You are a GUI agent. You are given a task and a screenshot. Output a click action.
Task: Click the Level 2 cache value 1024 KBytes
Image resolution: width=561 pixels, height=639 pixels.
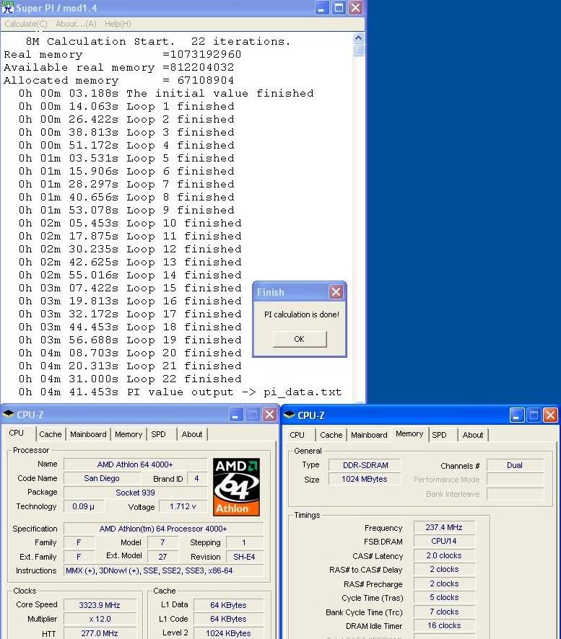228,633
